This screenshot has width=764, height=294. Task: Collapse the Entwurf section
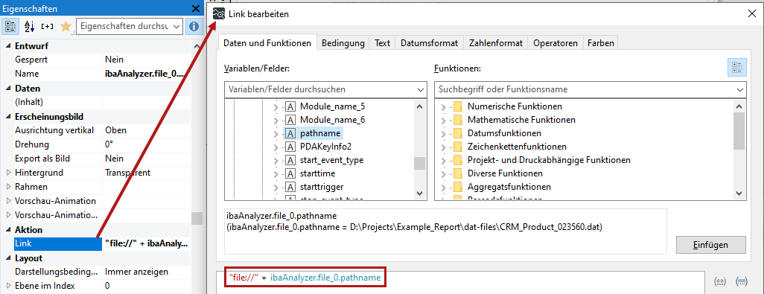point(7,46)
